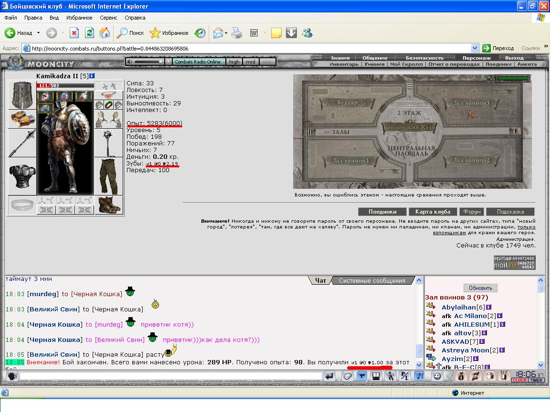Enter the Будуар room on map
Screen dimensions: 550x412
pyautogui.click(x=347, y=103)
